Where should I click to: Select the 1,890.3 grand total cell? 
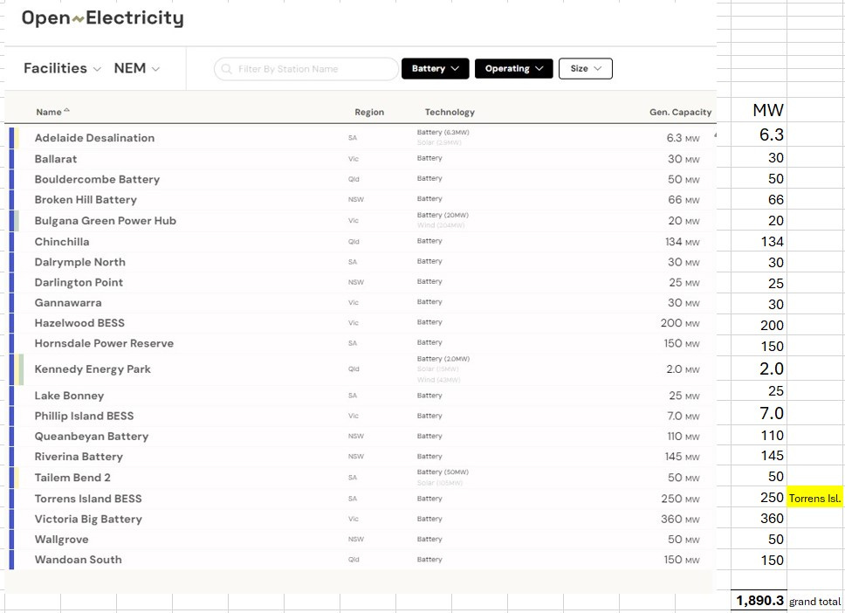[759, 601]
